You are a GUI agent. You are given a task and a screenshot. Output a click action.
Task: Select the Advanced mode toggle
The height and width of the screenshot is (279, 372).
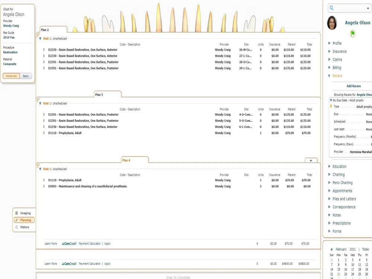click(x=11, y=76)
